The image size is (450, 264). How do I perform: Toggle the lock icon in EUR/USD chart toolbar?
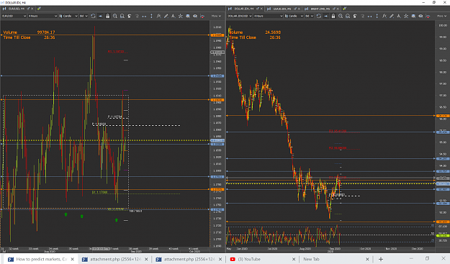[x=107, y=16]
